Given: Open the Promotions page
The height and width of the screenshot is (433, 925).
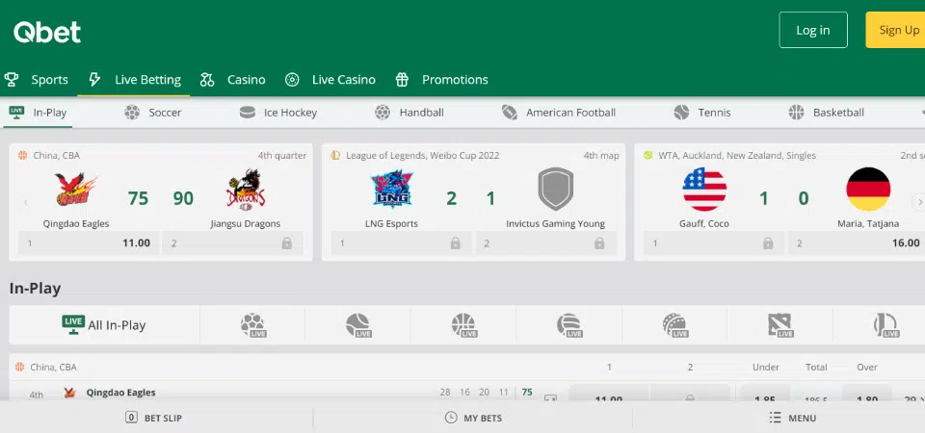Looking at the screenshot, I should [x=455, y=80].
